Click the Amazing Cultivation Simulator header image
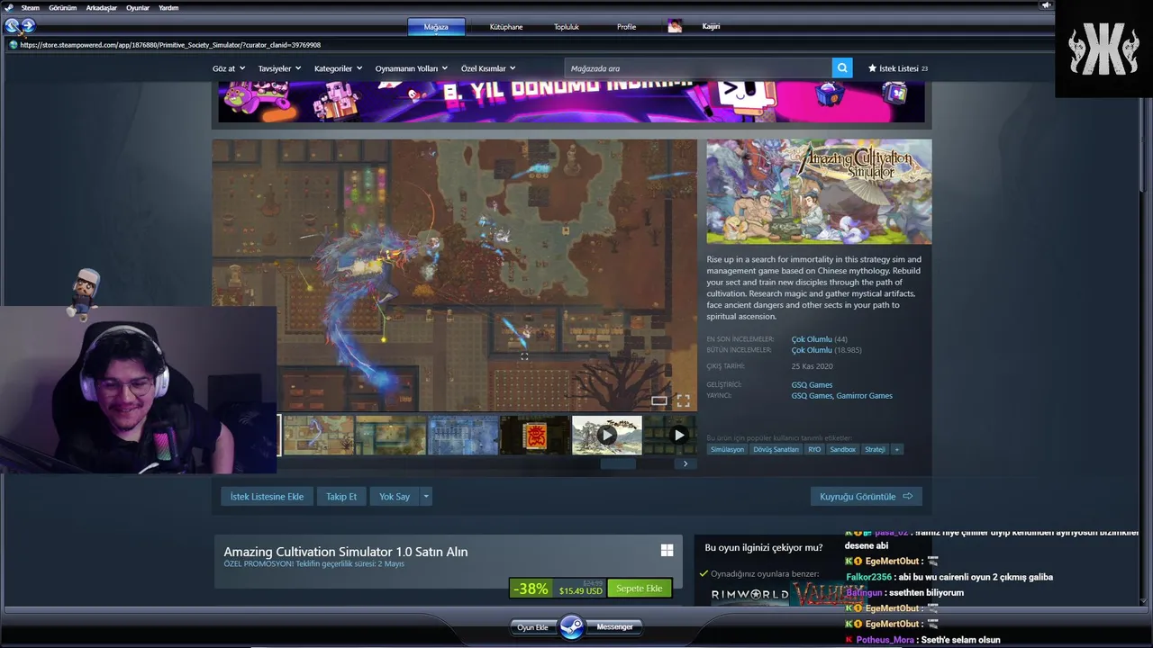 coord(819,192)
